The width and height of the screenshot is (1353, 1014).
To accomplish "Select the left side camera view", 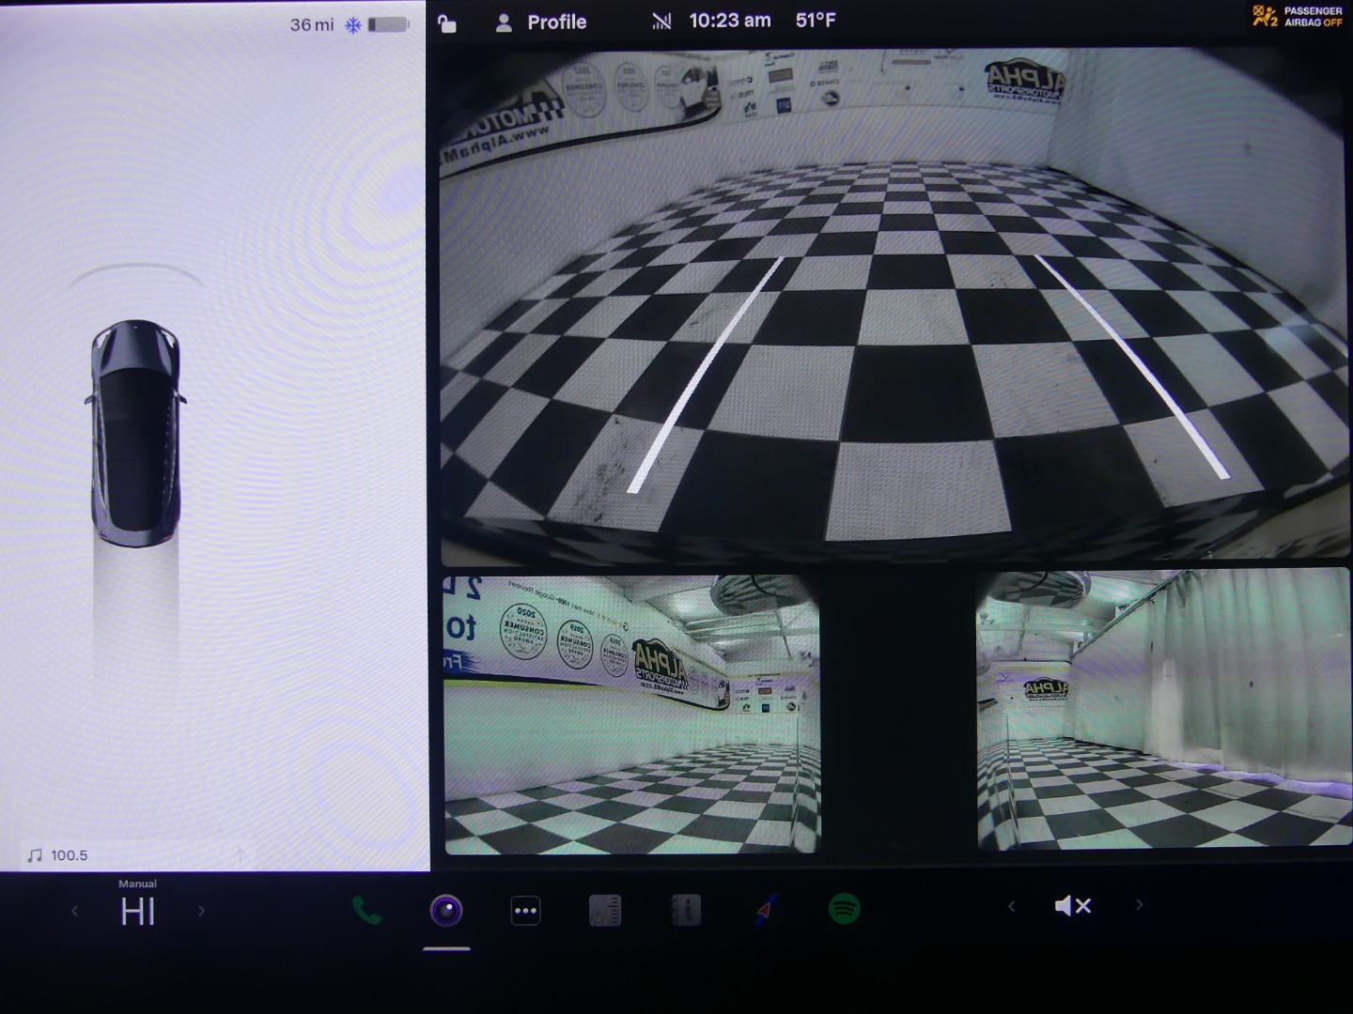I will coord(631,714).
